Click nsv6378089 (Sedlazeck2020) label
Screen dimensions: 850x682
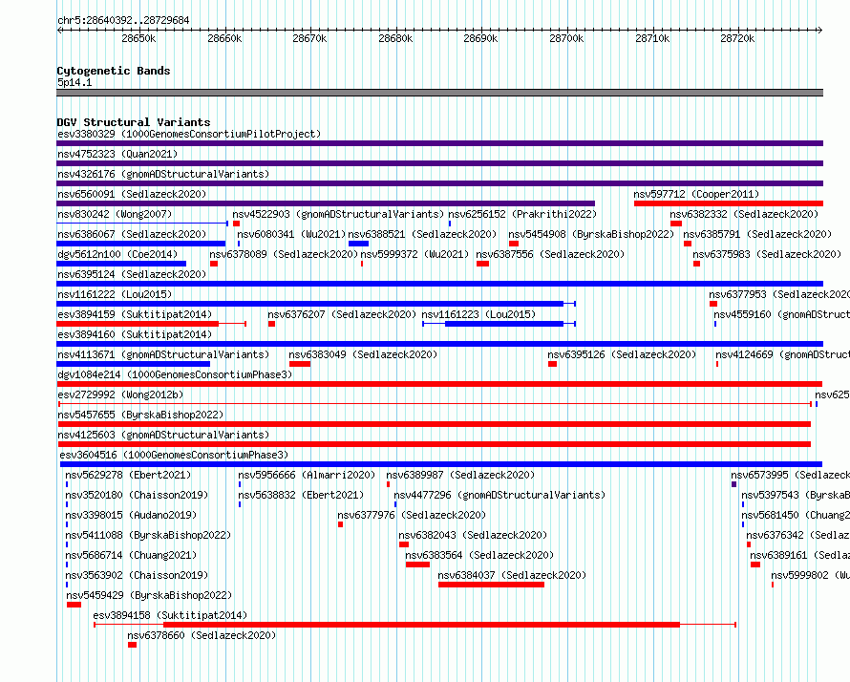pyautogui.click(x=284, y=254)
